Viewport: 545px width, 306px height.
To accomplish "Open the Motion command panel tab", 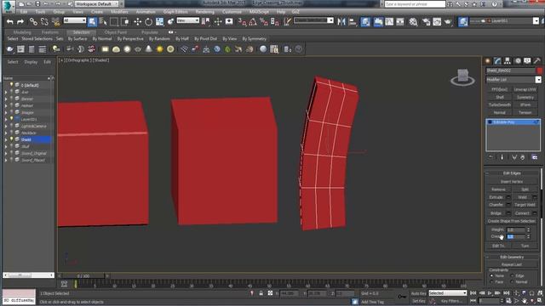I will (x=518, y=61).
